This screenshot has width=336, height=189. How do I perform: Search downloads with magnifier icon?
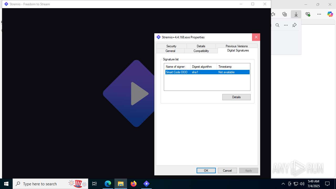(277, 25)
